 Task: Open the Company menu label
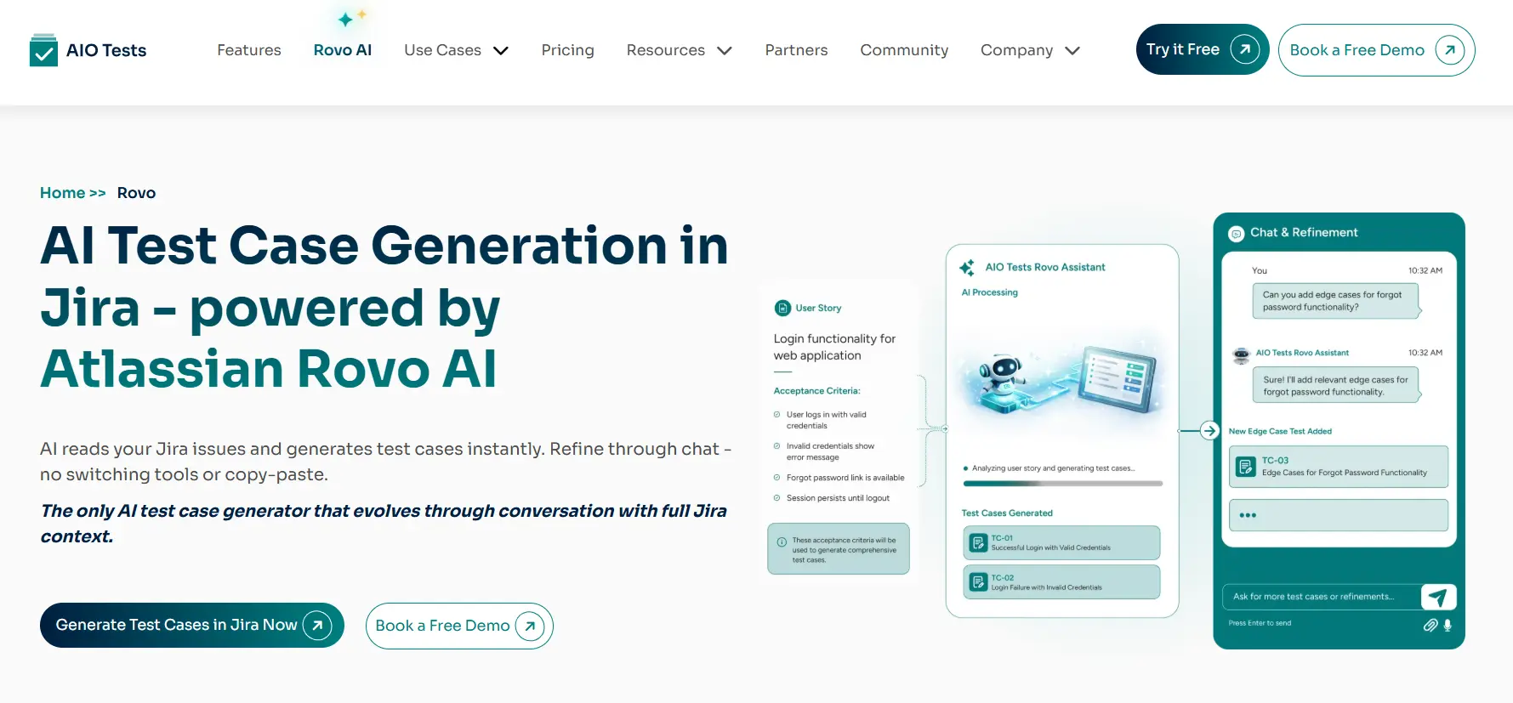tap(1016, 50)
